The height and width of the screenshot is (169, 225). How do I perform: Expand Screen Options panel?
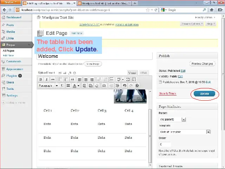tap(192, 24)
